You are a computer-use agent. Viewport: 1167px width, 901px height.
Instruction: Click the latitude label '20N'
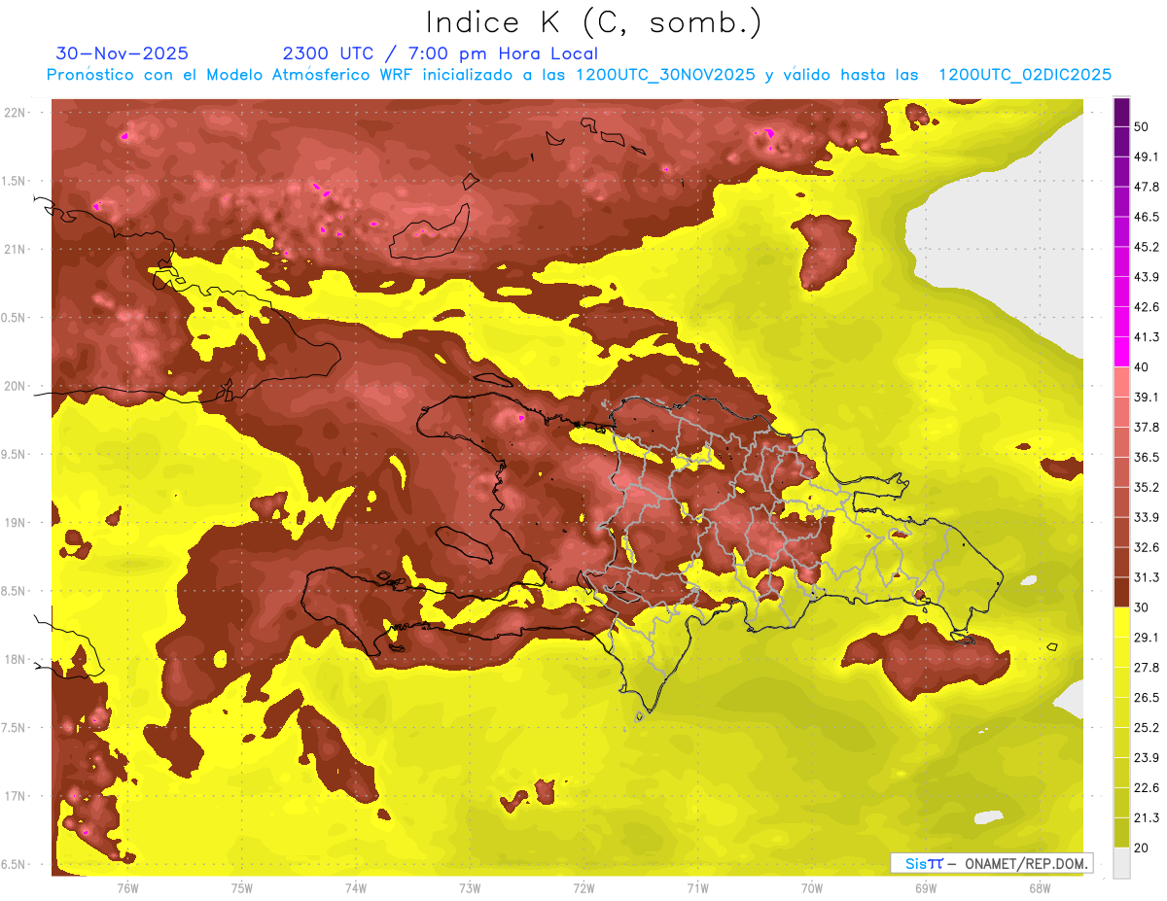[x=17, y=387]
